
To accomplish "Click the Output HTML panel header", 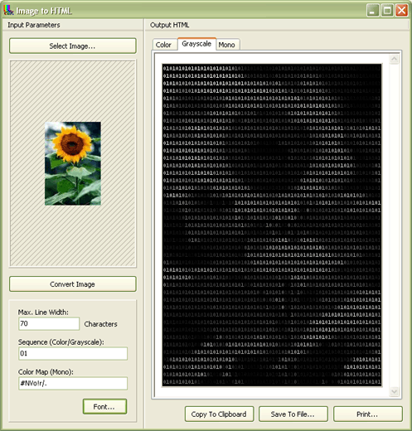I will coord(277,25).
